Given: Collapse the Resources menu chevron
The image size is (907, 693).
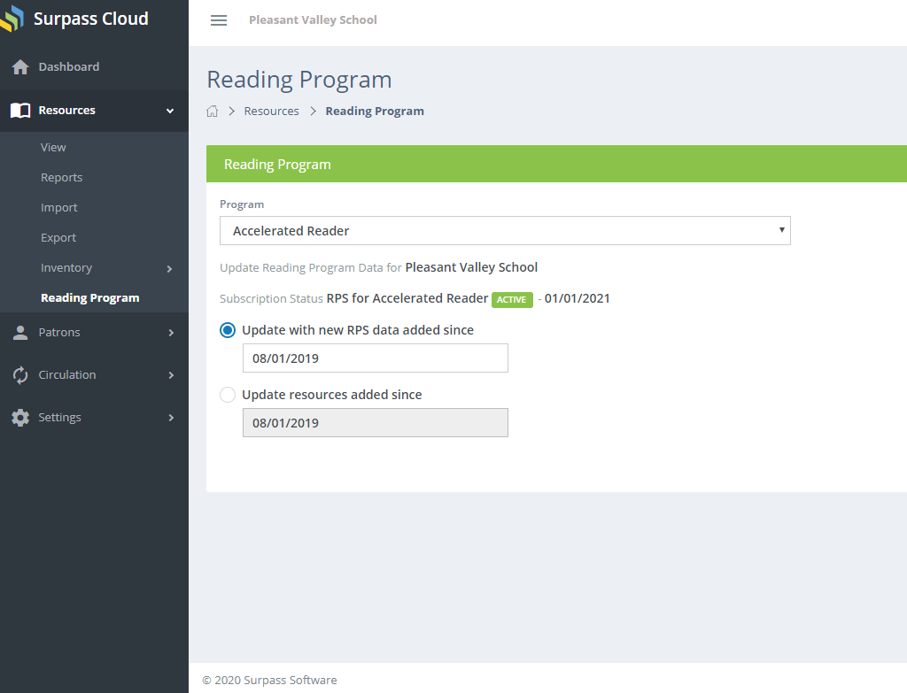Looking at the screenshot, I should click(x=170, y=111).
